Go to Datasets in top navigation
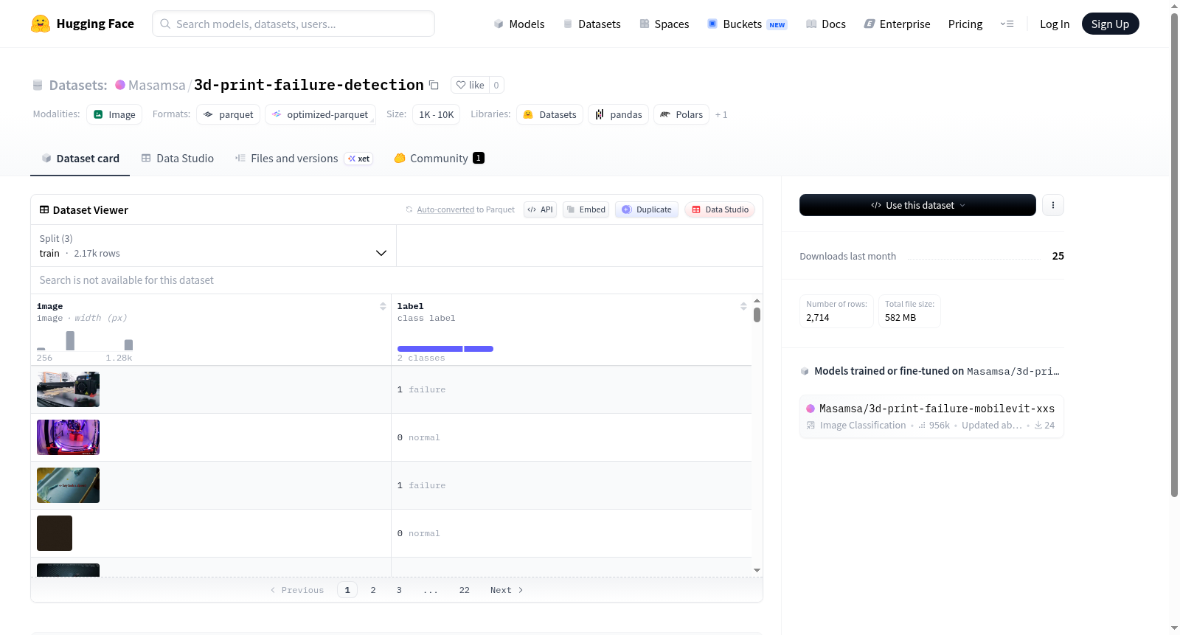The width and height of the screenshot is (1180, 635). click(x=591, y=24)
